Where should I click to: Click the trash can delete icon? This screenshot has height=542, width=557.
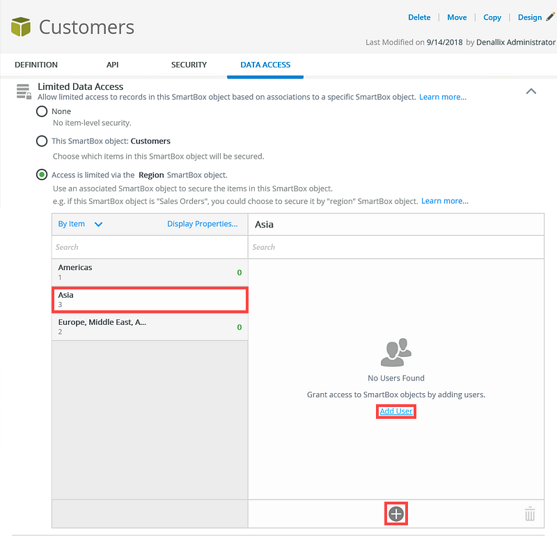click(530, 514)
